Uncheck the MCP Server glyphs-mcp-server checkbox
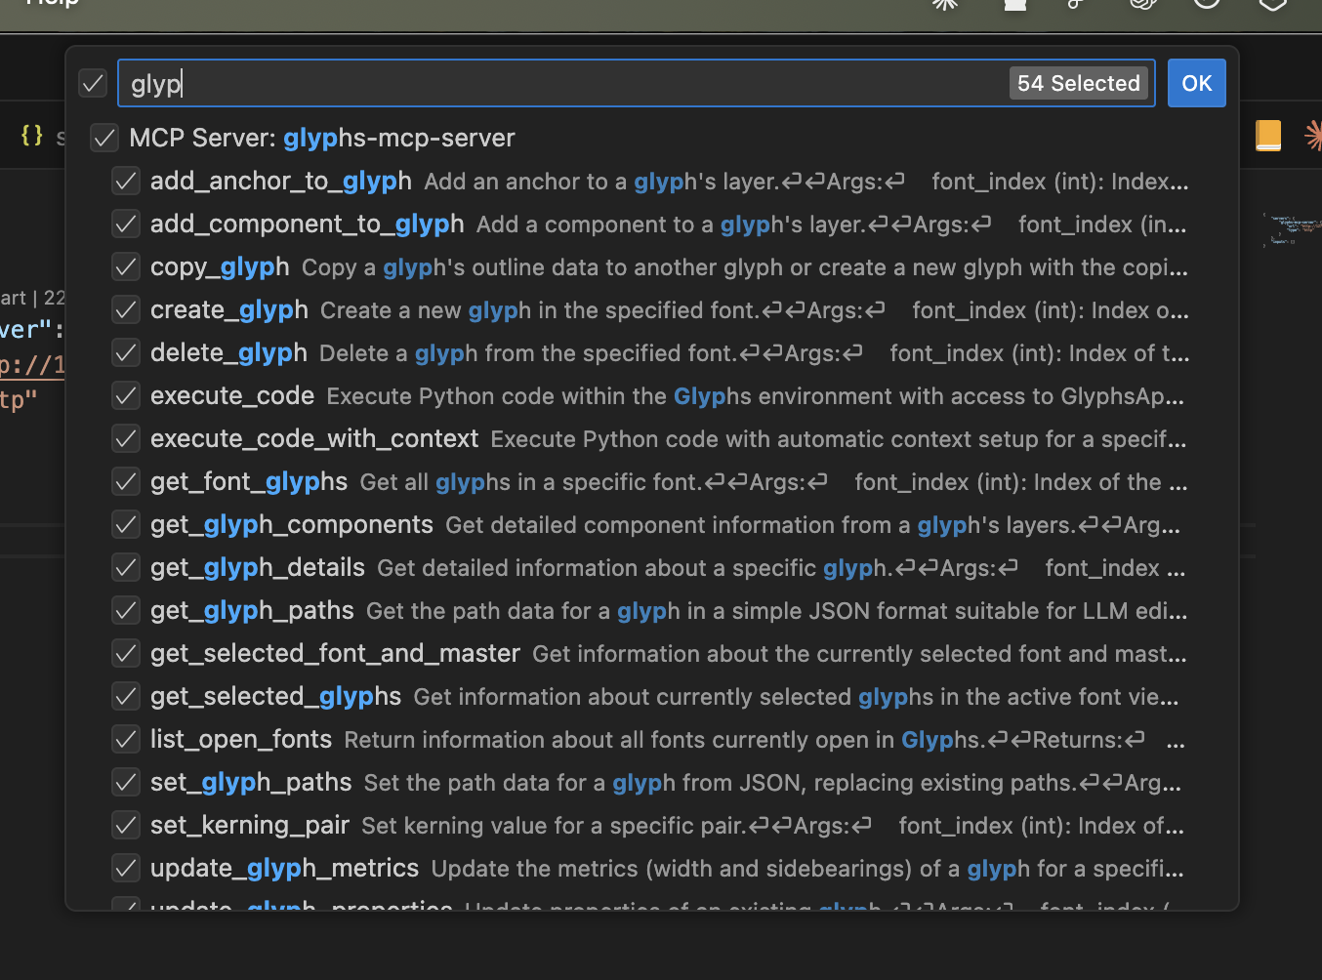This screenshot has height=980, width=1322. (x=104, y=139)
